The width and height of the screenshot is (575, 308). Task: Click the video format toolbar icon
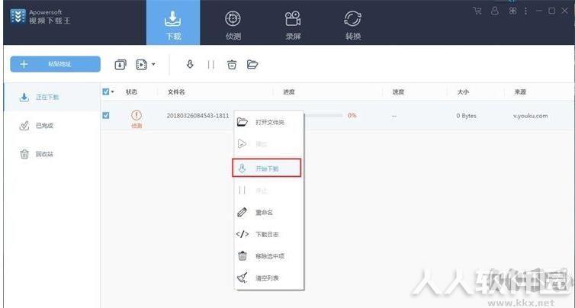pos(142,65)
